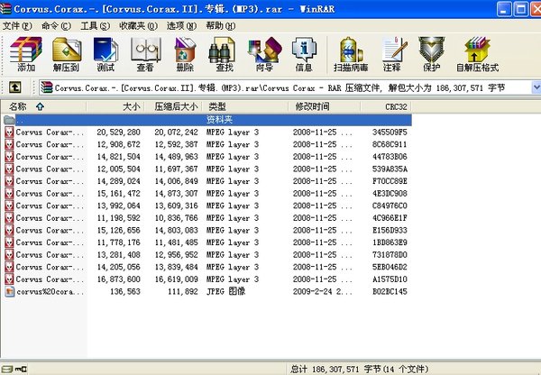Select the file sized 12,908,672

coord(207,144)
